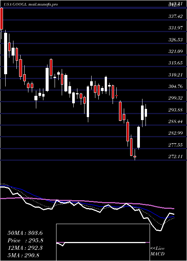Screen dimensions: 187x261
Task: Click the '<<Live MACD' label
Action: point(157,251)
